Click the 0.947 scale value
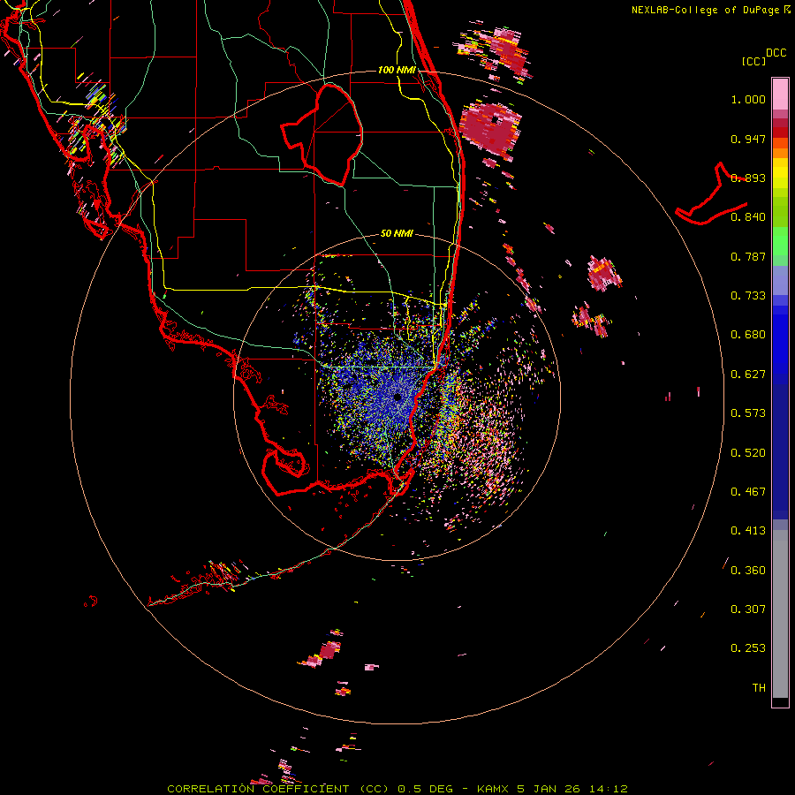This screenshot has width=795, height=795. 748,139
